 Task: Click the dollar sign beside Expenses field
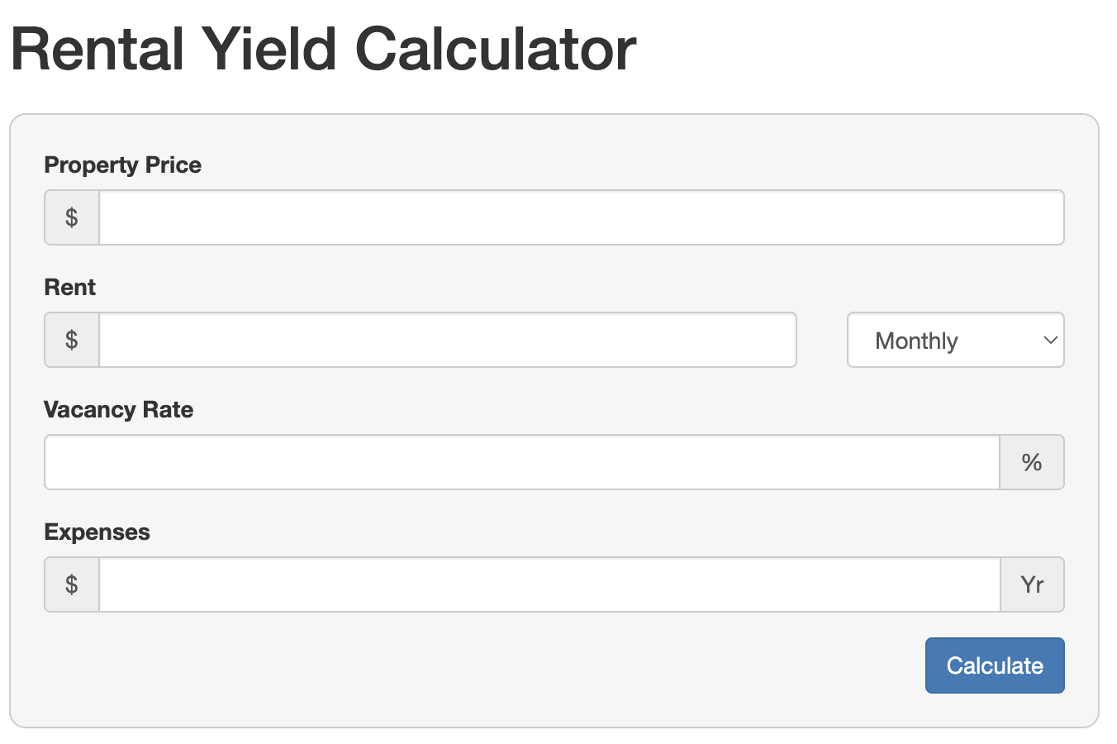[x=72, y=584]
